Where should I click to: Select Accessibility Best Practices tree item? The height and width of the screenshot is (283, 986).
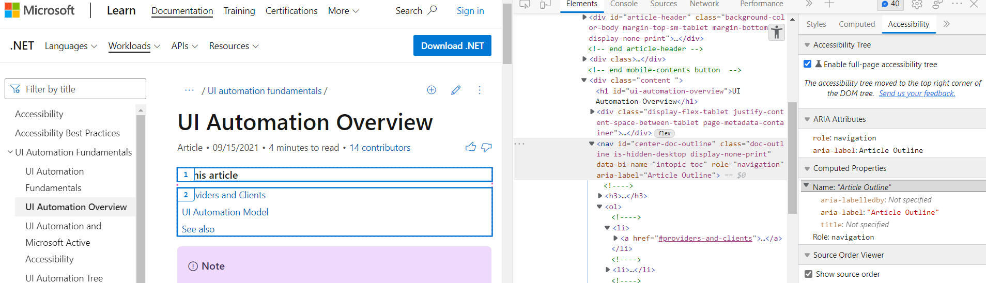[x=67, y=133]
